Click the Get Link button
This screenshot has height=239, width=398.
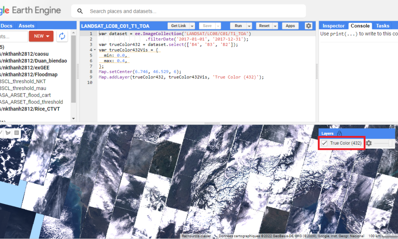pyautogui.click(x=178, y=26)
